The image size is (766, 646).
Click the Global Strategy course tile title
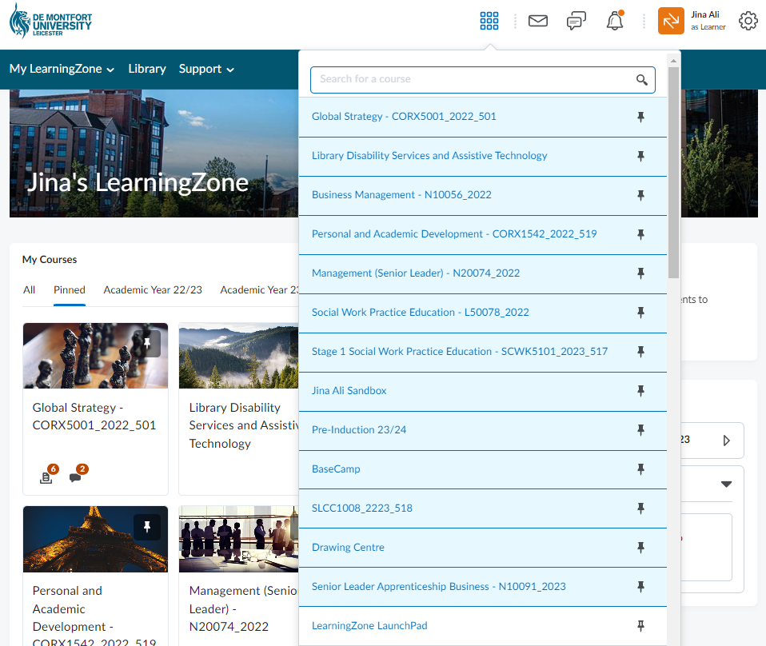pos(94,417)
